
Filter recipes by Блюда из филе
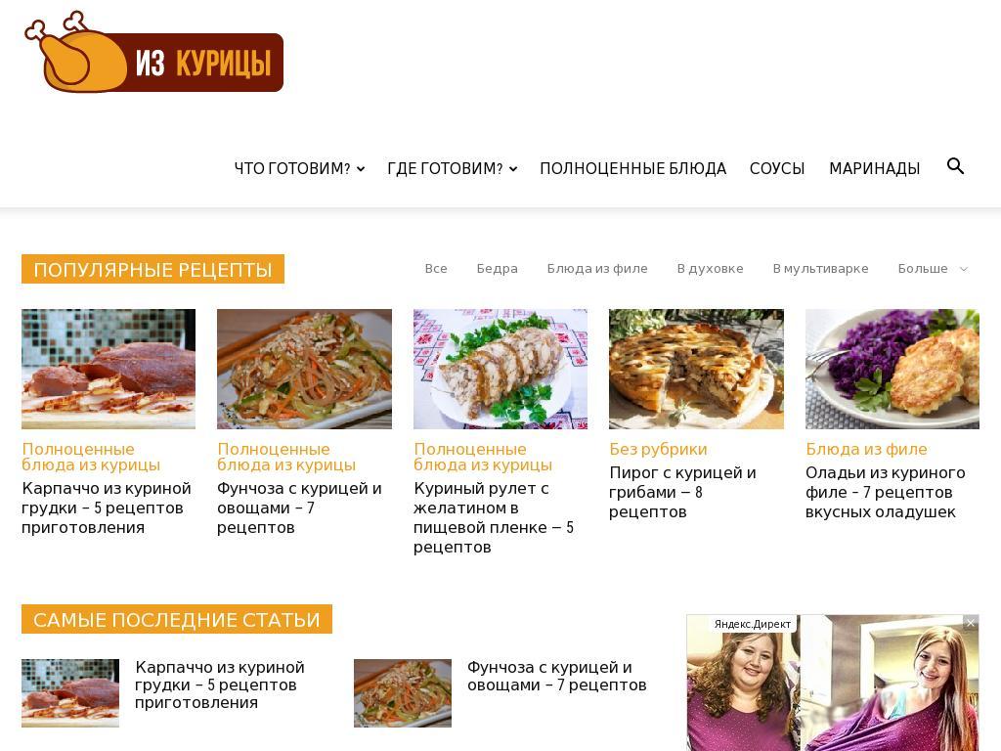(x=597, y=269)
